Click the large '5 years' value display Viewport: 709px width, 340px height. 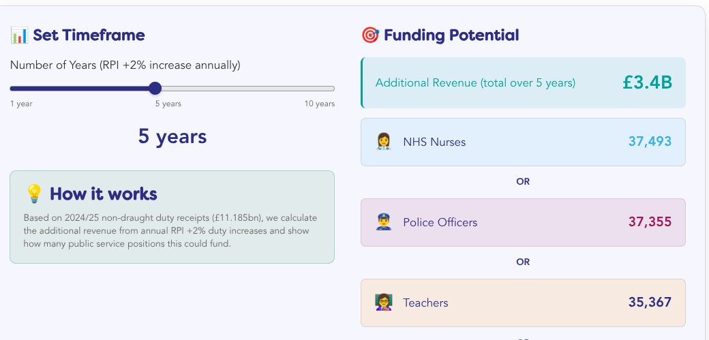tap(172, 137)
